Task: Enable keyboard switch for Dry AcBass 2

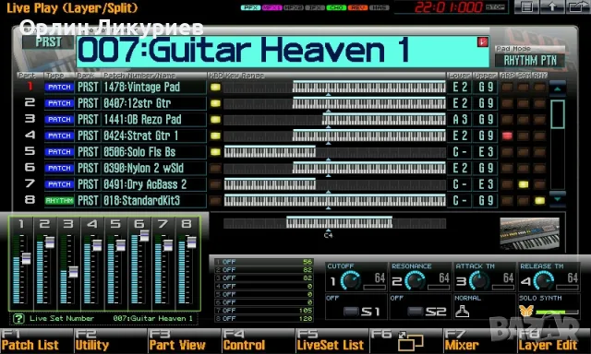Action: 215,184
